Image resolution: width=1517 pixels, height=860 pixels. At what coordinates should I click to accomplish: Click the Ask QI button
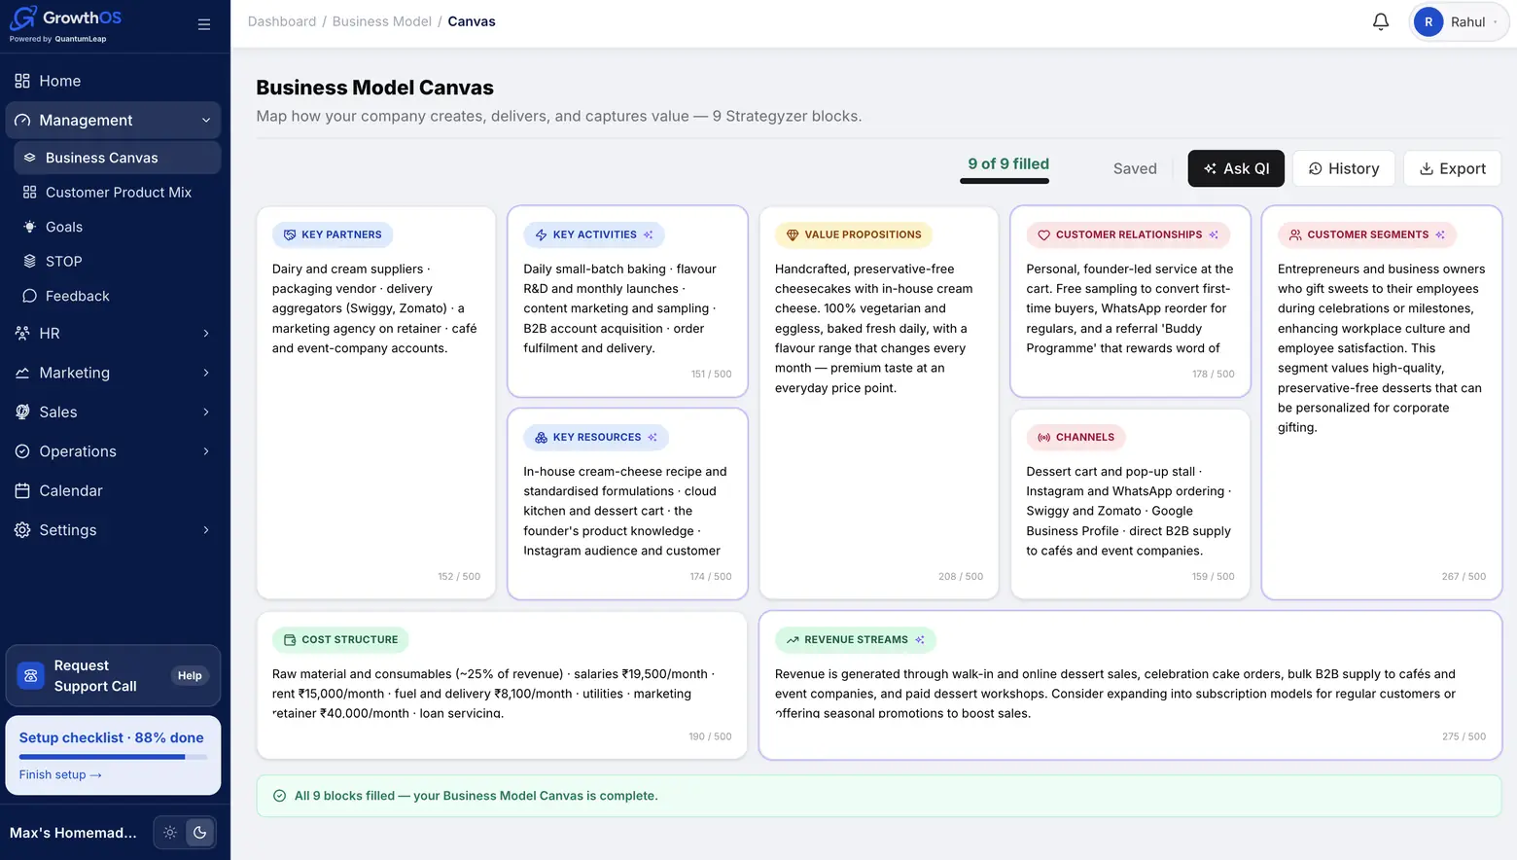click(1236, 168)
